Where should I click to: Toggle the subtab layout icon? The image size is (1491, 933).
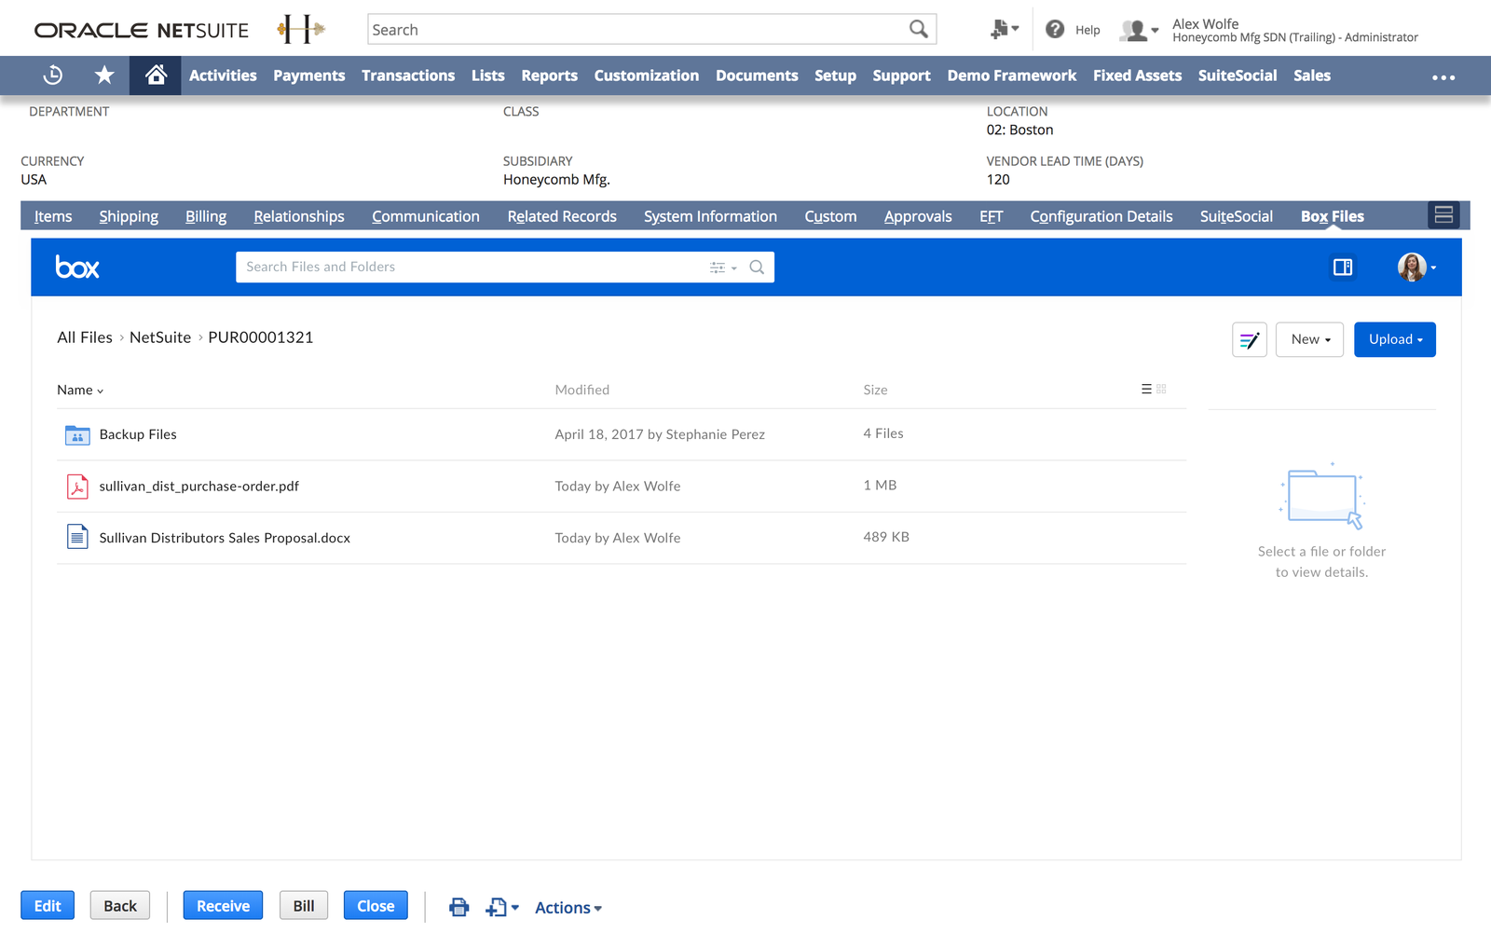pyautogui.click(x=1443, y=215)
